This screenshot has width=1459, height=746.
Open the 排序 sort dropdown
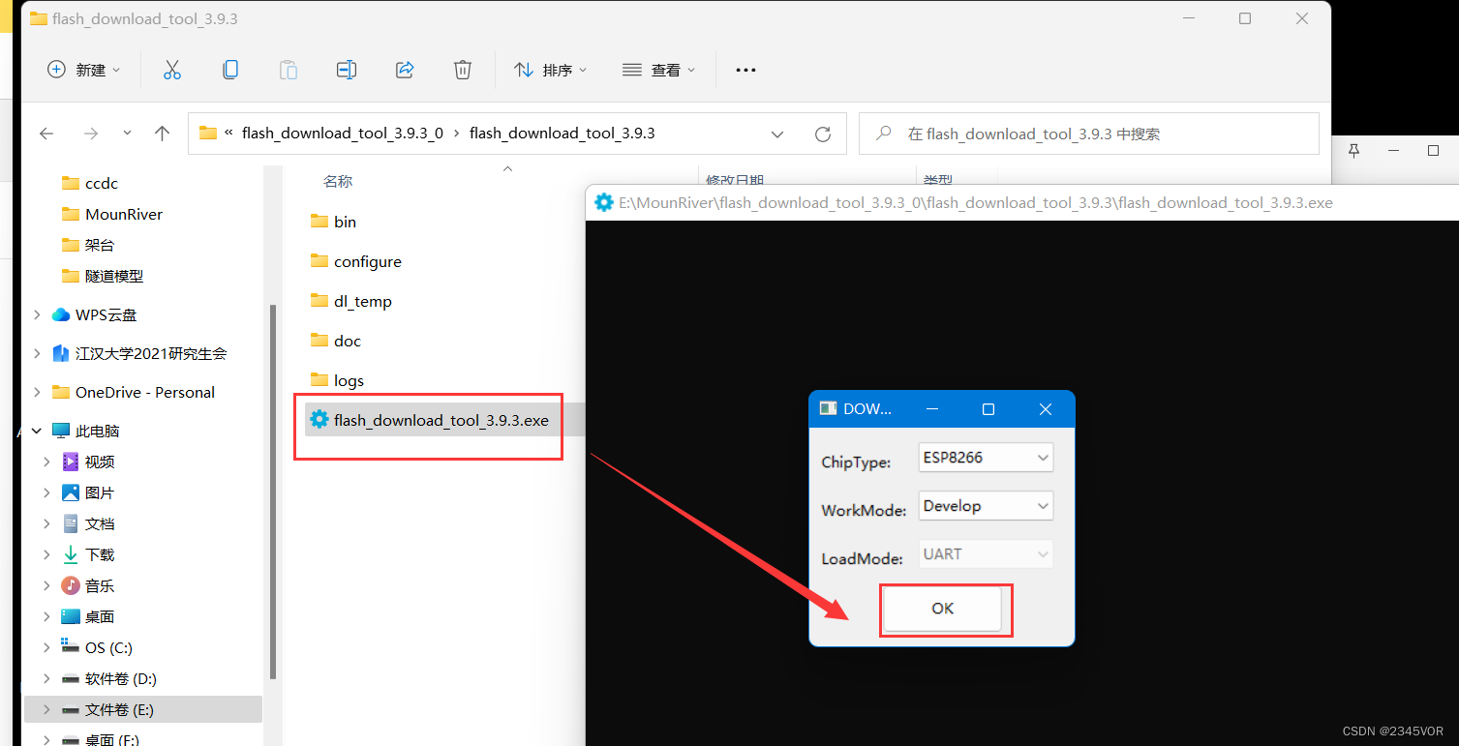pos(550,70)
